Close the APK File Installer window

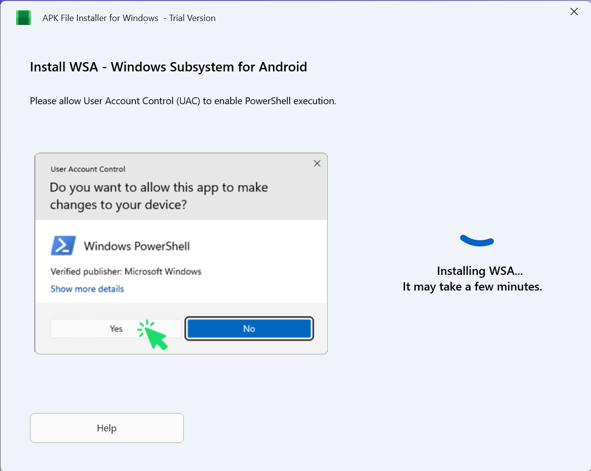(574, 12)
